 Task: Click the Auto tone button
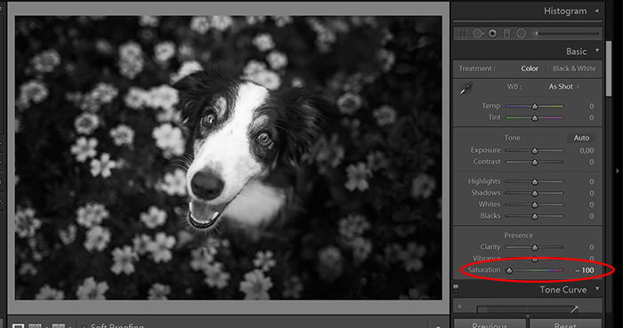(581, 138)
